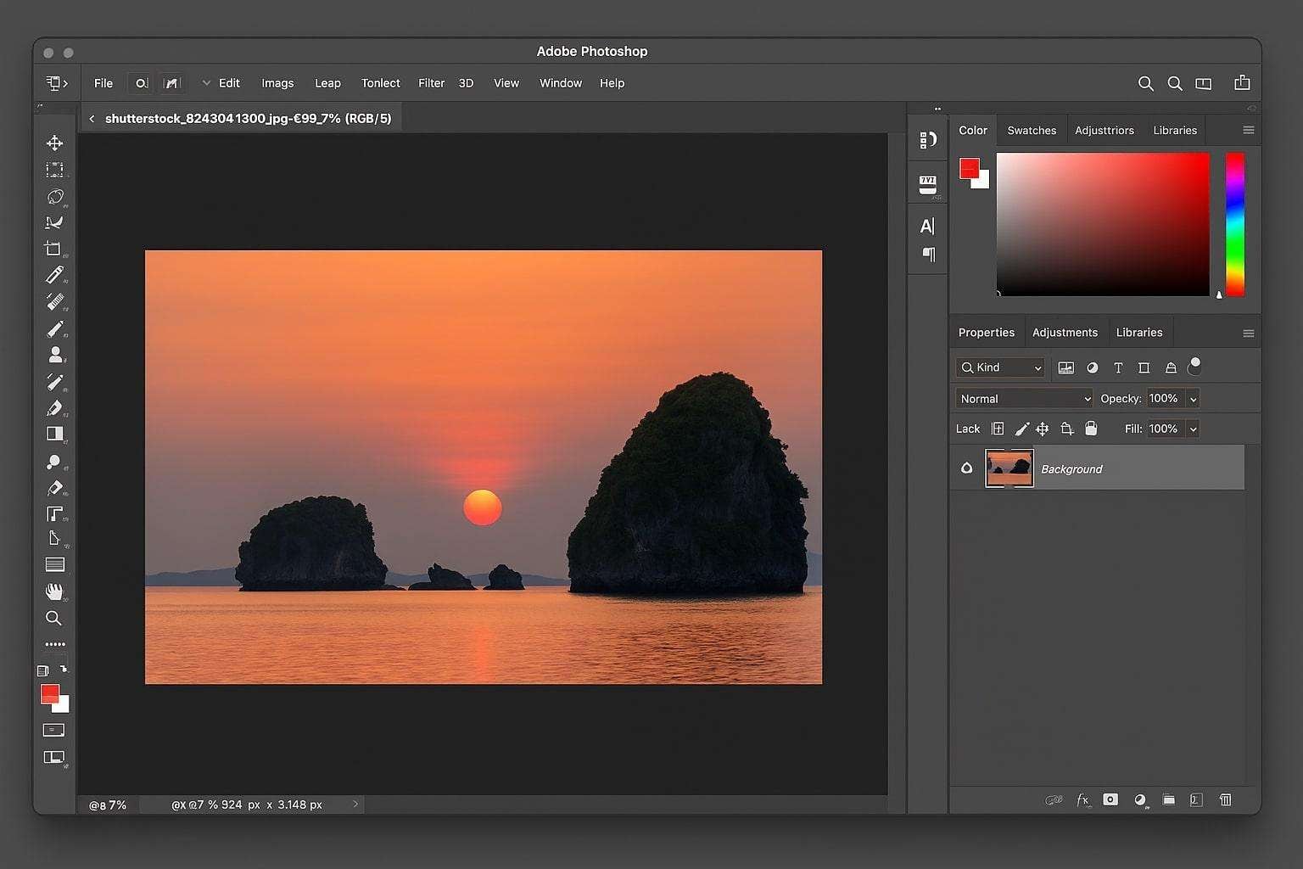Click the Help menu item
Viewport: 1303px width, 869px height.
pyautogui.click(x=612, y=83)
